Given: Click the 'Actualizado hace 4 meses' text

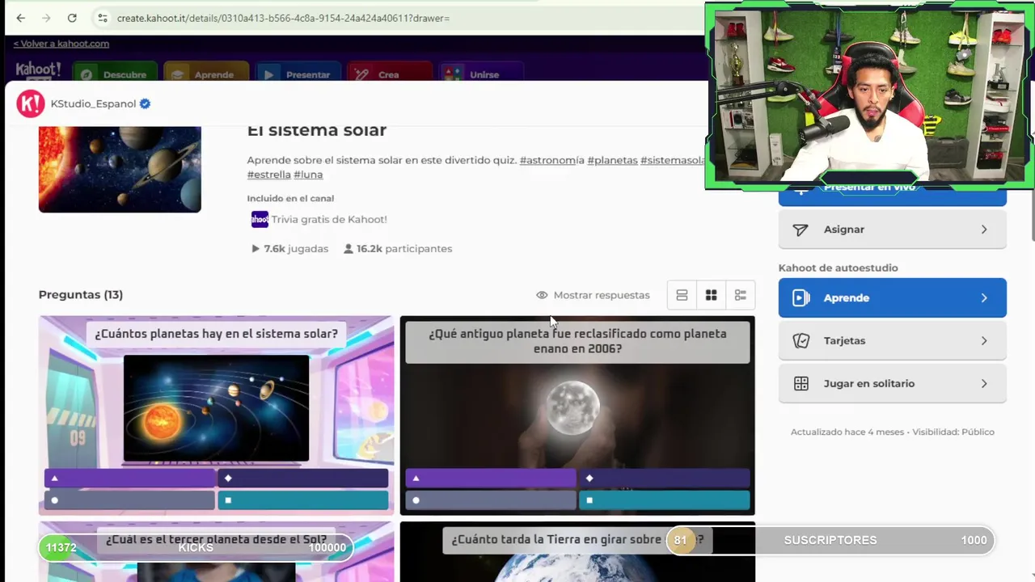Looking at the screenshot, I should coord(847,432).
